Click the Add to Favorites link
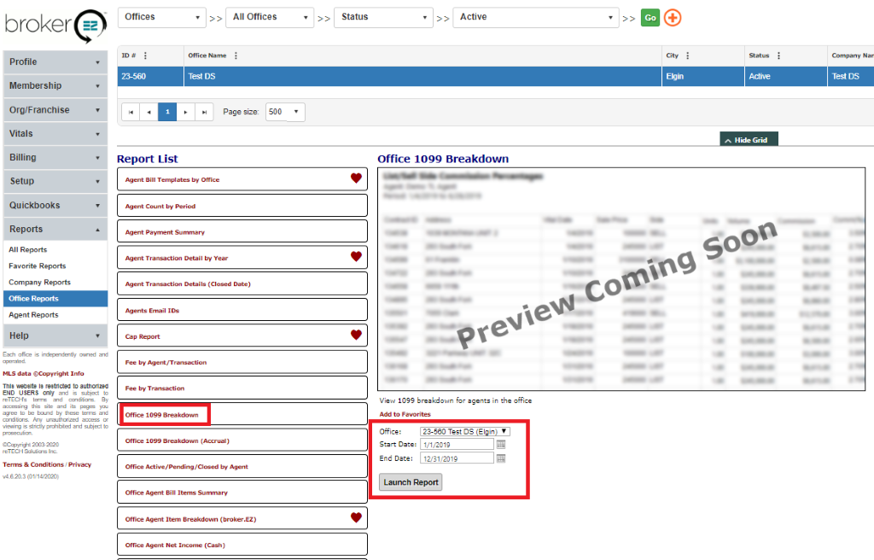Image resolution: width=874 pixels, height=560 pixels. (x=405, y=414)
